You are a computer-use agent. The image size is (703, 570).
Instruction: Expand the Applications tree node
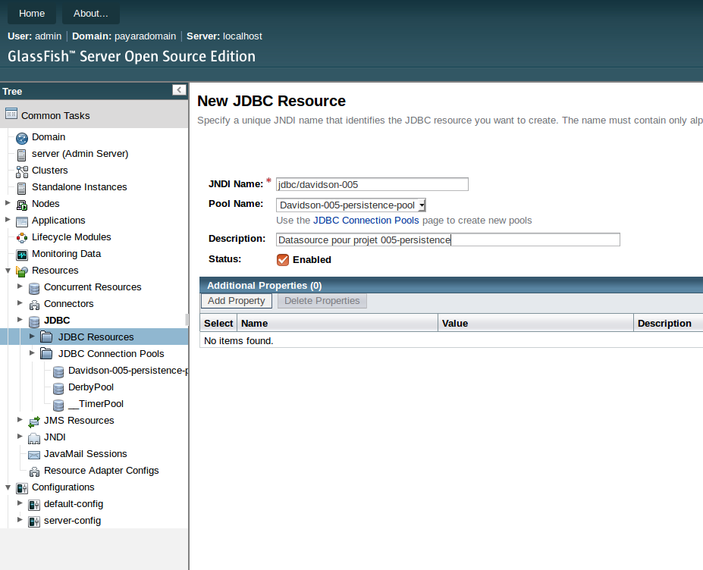[8, 220]
